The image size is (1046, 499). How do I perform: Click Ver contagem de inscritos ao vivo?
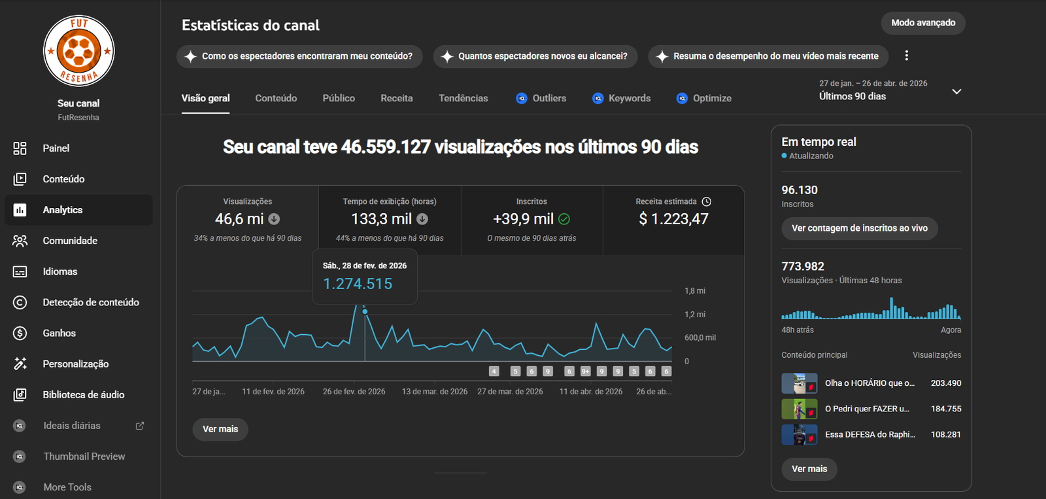coord(859,228)
